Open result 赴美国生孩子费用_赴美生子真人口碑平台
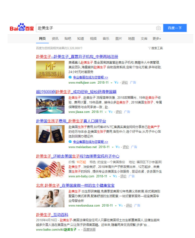Screen dimensions: 195x238 click(71, 121)
